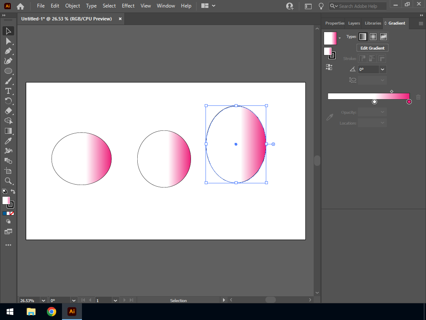Image resolution: width=426 pixels, height=320 pixels.
Task: Select the Pen tool
Action: [x=8, y=51]
